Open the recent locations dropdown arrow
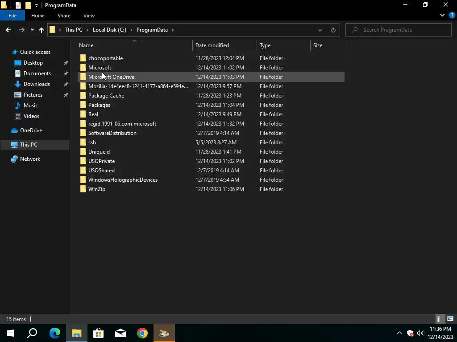Image resolution: width=457 pixels, height=342 pixels. coord(32,30)
